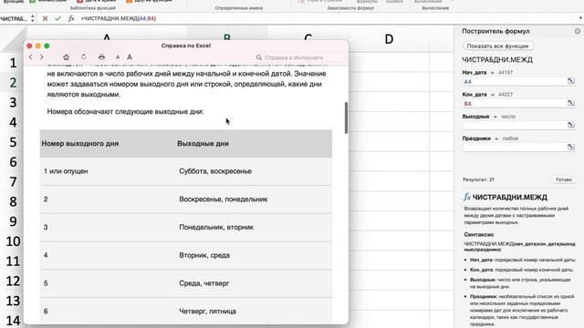Pick range for Кон_дата via collapse icon
Image resolution: width=584 pixels, height=328 pixels.
coord(571,103)
